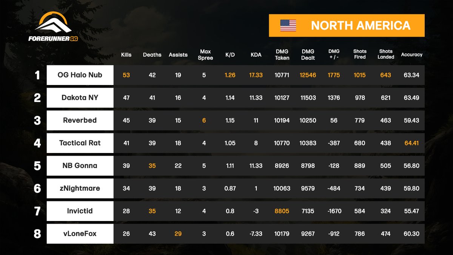The width and height of the screenshot is (453, 255).
Task: Click the KDA column header
Action: [256, 54]
